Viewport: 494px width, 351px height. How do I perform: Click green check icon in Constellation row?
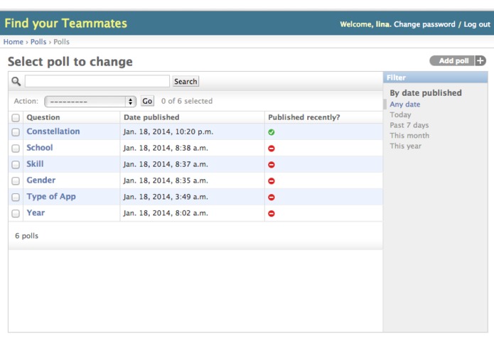click(x=272, y=132)
